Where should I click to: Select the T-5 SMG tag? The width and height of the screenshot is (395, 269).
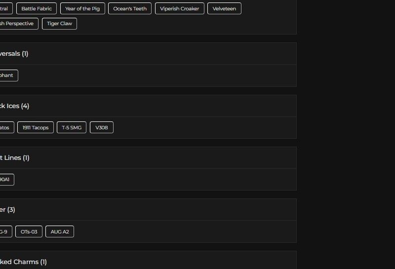point(72,128)
